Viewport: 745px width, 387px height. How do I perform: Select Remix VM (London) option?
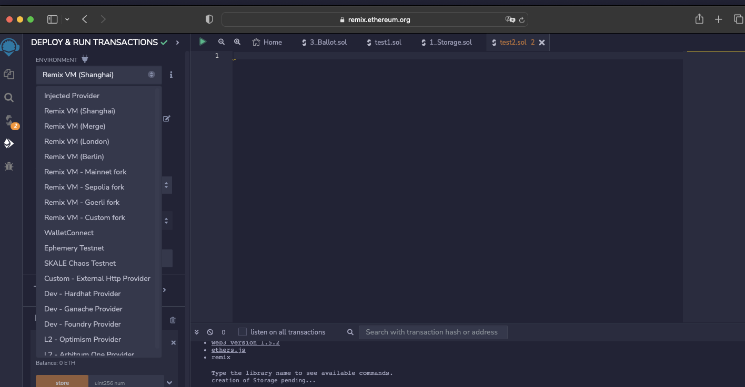click(98, 141)
